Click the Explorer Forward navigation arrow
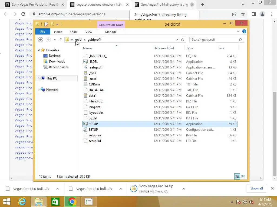 48,40
